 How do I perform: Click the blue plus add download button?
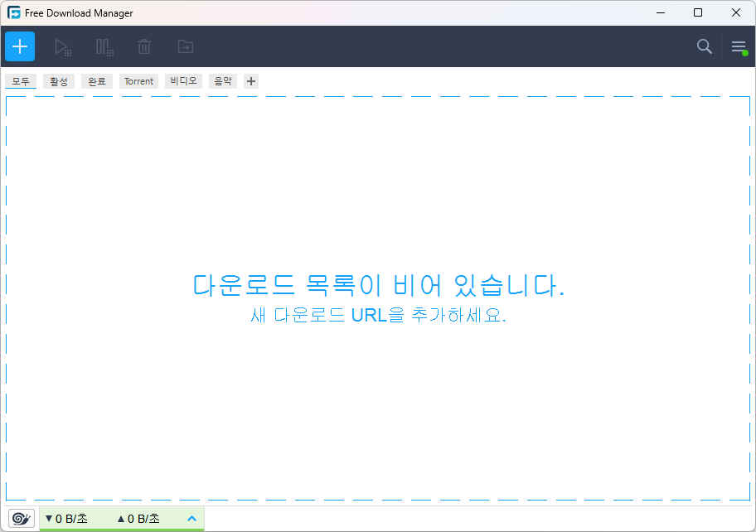pos(20,46)
